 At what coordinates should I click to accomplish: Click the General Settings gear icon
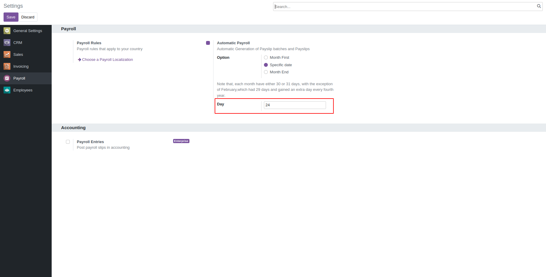7,31
